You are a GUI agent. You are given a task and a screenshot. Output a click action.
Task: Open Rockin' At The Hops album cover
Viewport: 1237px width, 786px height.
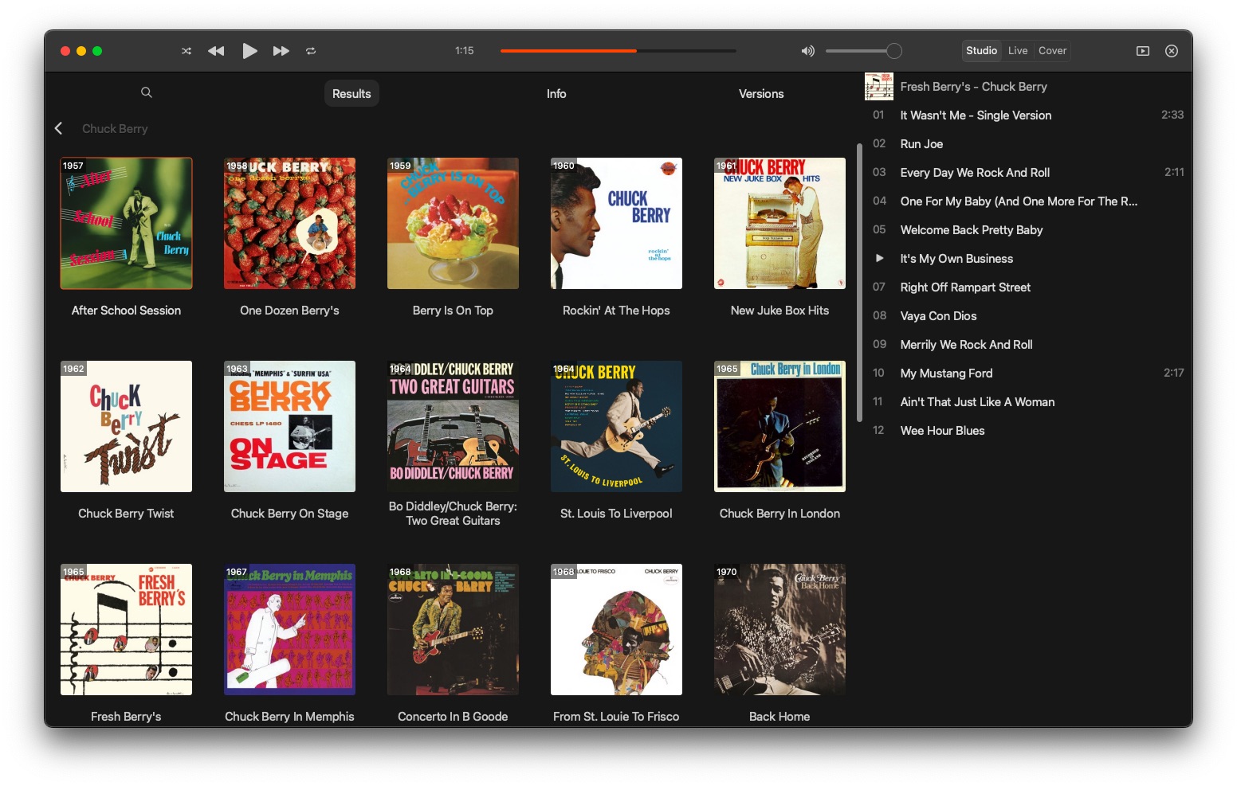616,223
